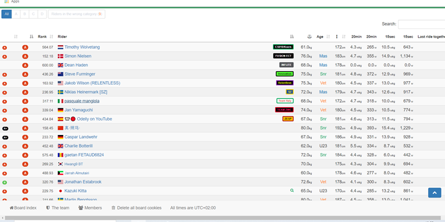The width and height of the screenshot is (445, 222).
Task: Select the All category filter tab
Action: pos(6,14)
